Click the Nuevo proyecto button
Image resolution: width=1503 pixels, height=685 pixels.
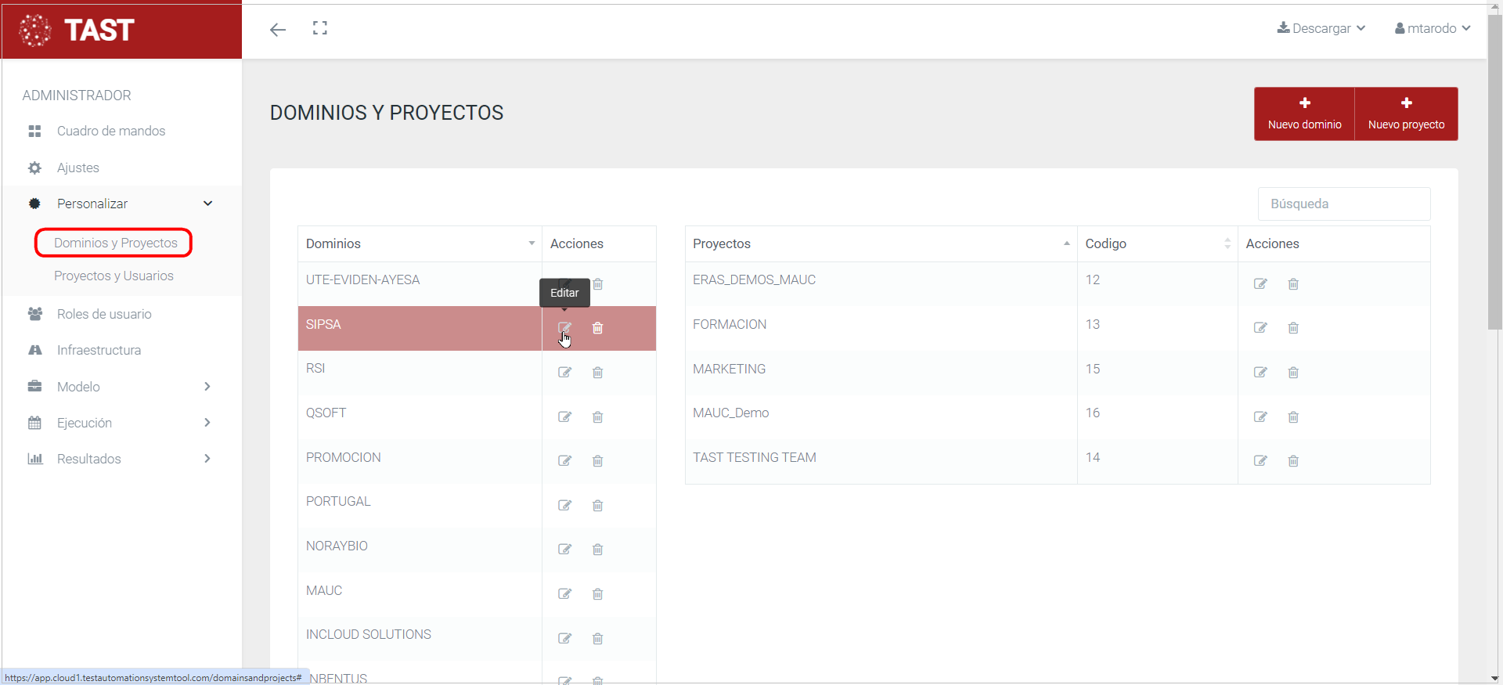tap(1406, 114)
